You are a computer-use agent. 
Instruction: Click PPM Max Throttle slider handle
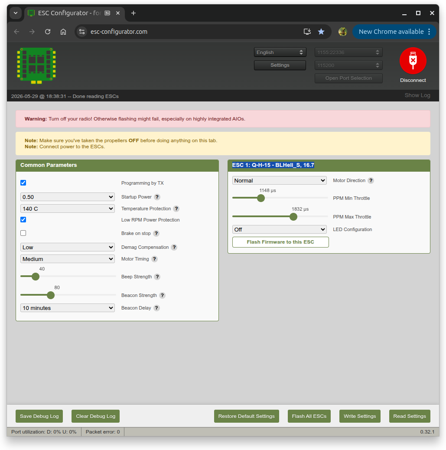click(x=293, y=217)
